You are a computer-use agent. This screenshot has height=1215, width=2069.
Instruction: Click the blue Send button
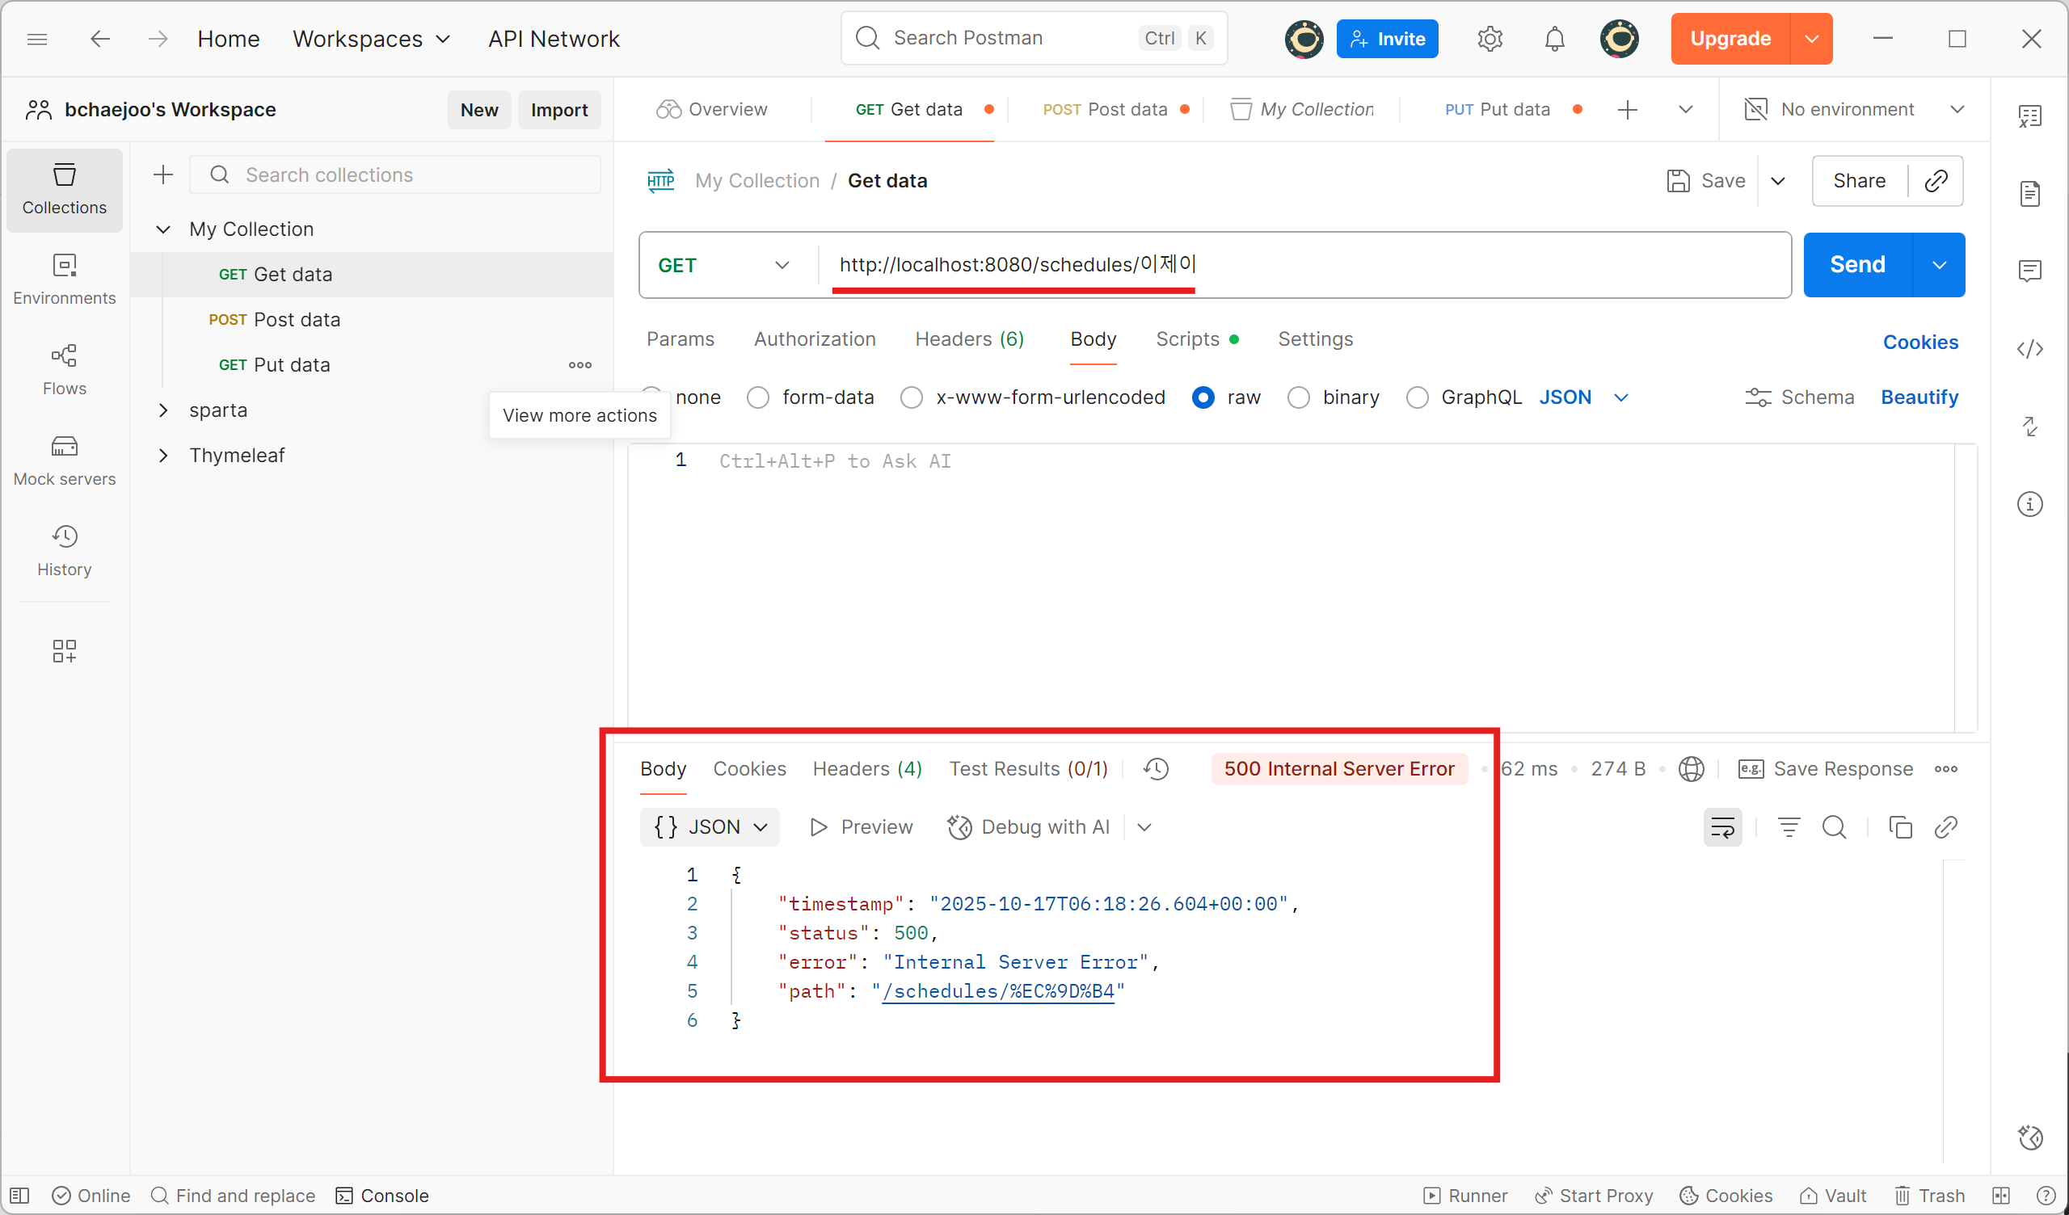(x=1857, y=265)
